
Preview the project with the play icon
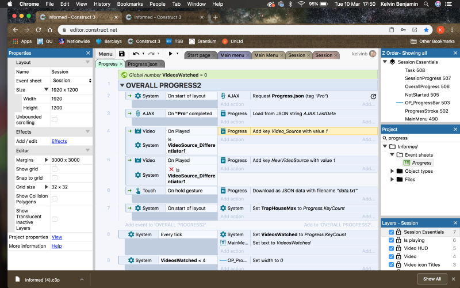(x=170, y=54)
